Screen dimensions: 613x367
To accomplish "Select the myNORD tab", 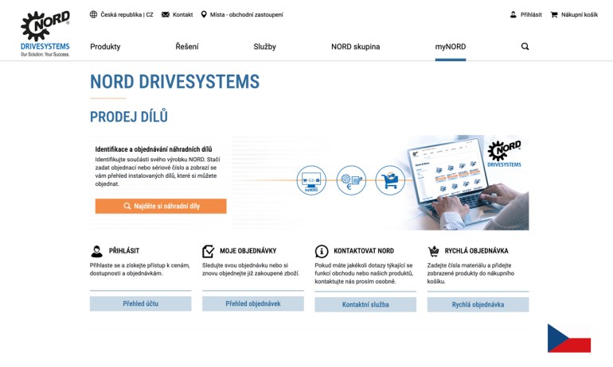I will (x=450, y=47).
